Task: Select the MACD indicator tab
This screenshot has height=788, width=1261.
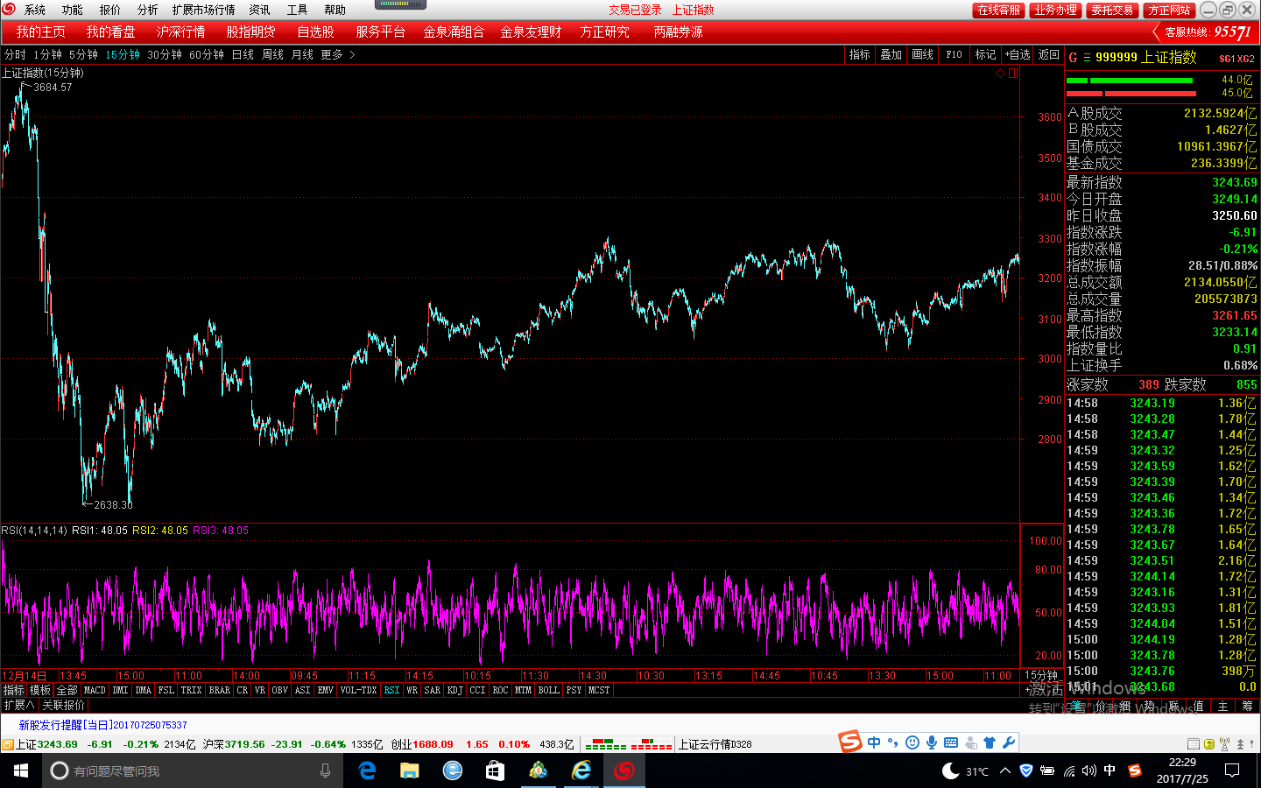Action: [x=95, y=690]
